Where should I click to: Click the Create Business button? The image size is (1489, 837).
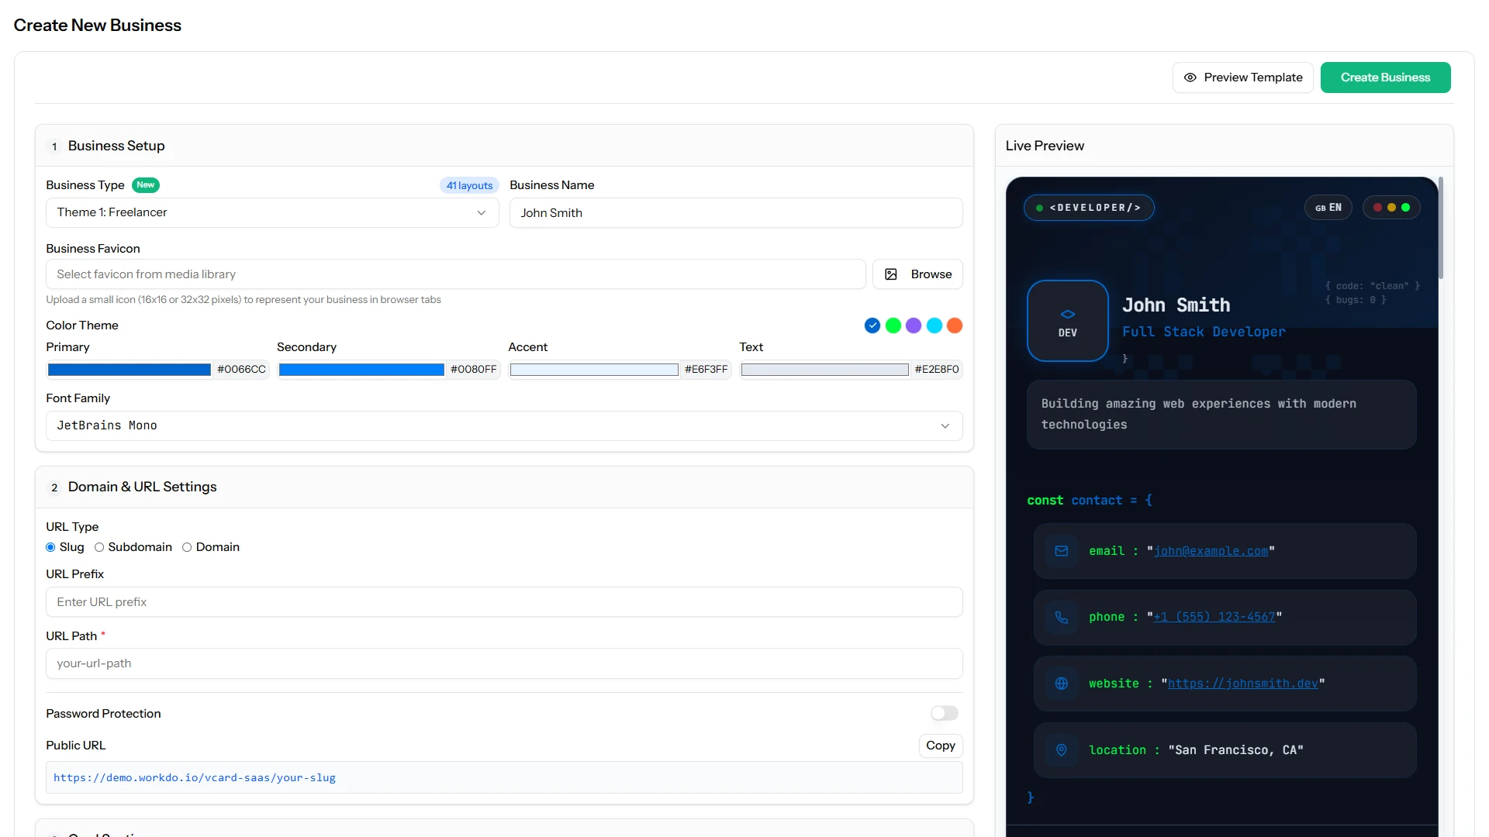click(1385, 77)
